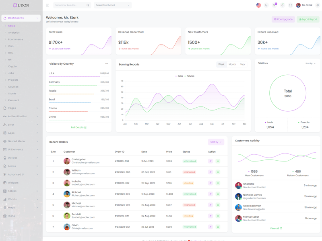Open Recent Orders Sort By dropdown
This screenshot has width=322, height=241.
216,142
